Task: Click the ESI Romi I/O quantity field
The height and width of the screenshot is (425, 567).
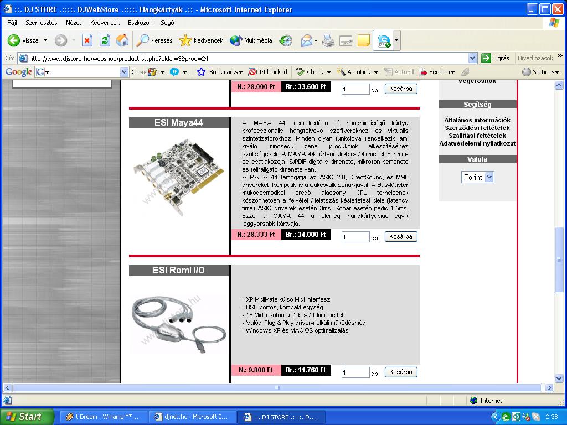Action: click(x=355, y=372)
